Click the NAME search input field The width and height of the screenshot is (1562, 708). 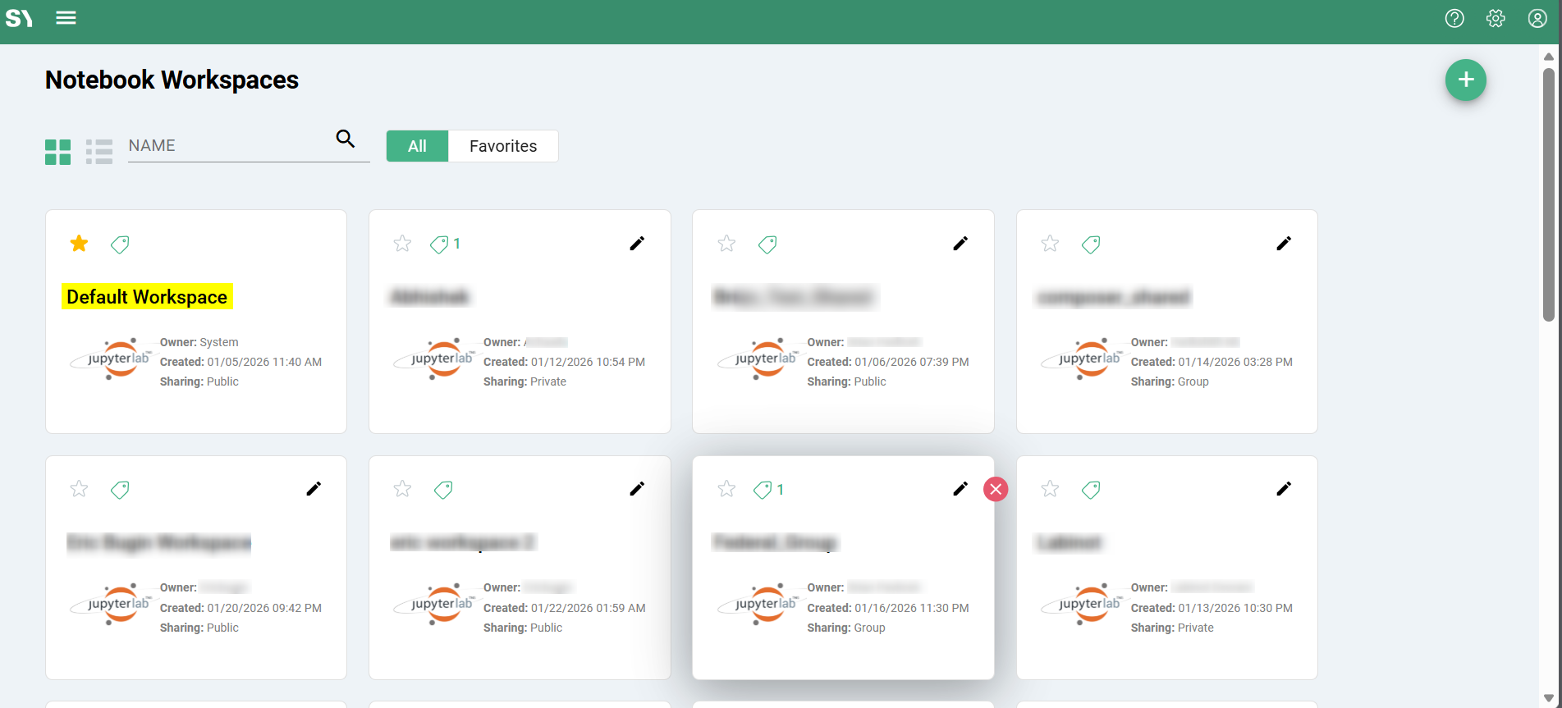(230, 146)
